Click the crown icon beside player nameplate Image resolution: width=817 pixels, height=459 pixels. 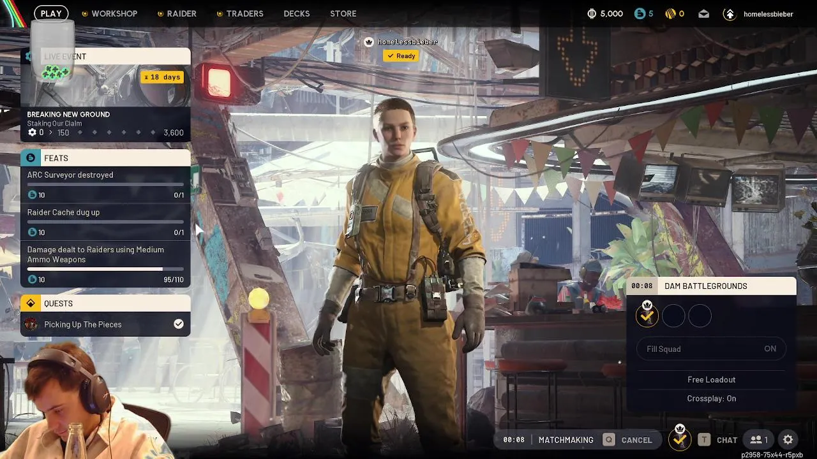click(x=368, y=42)
